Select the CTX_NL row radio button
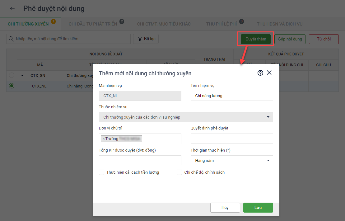The image size is (345, 221). click(12, 86)
